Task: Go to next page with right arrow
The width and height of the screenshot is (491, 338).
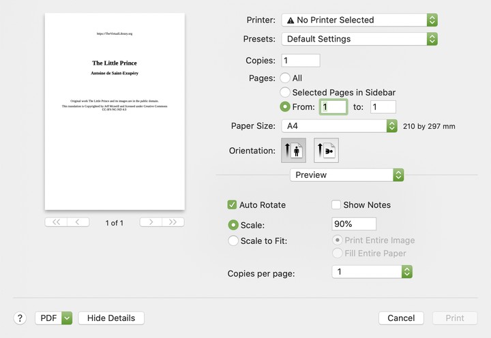Action: [151, 222]
